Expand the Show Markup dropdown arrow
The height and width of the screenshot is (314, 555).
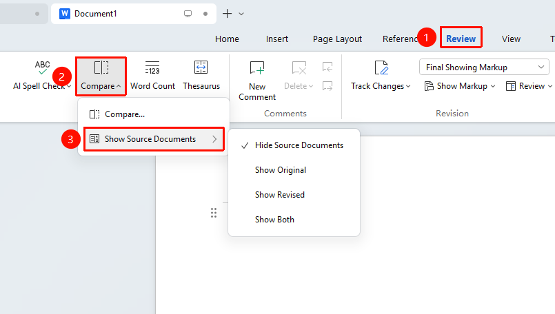coord(493,86)
